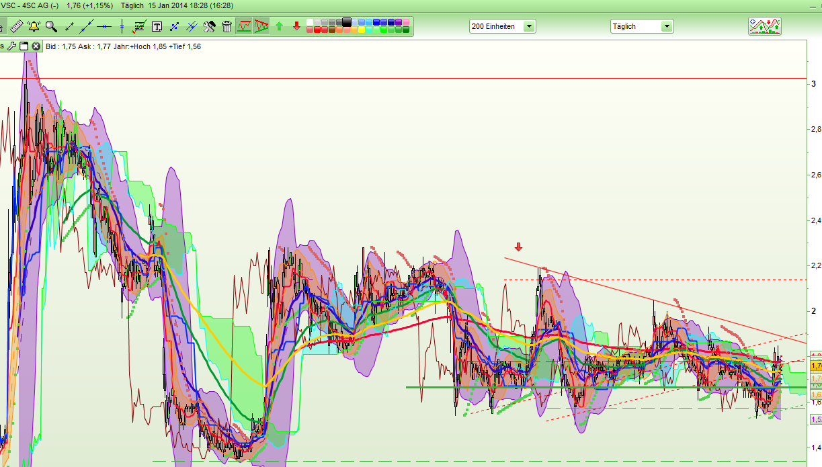Image resolution: width=822 pixels, height=467 pixels.
Task: Open the hammer and wrench tools icon
Action: coord(209,27)
